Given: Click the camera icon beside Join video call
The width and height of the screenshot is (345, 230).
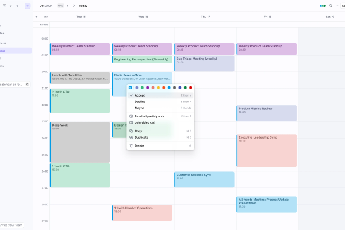Looking at the screenshot, I should [x=131, y=122].
